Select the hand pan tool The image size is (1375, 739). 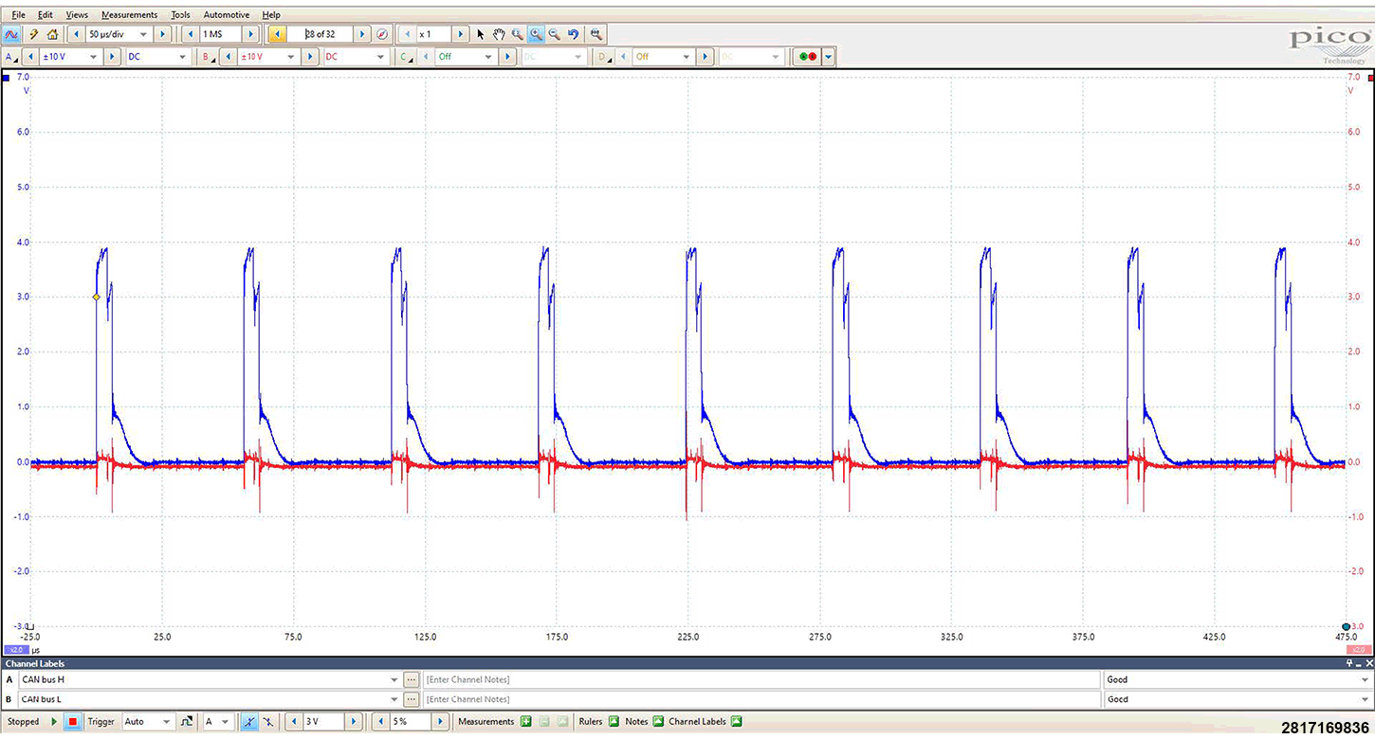click(499, 34)
